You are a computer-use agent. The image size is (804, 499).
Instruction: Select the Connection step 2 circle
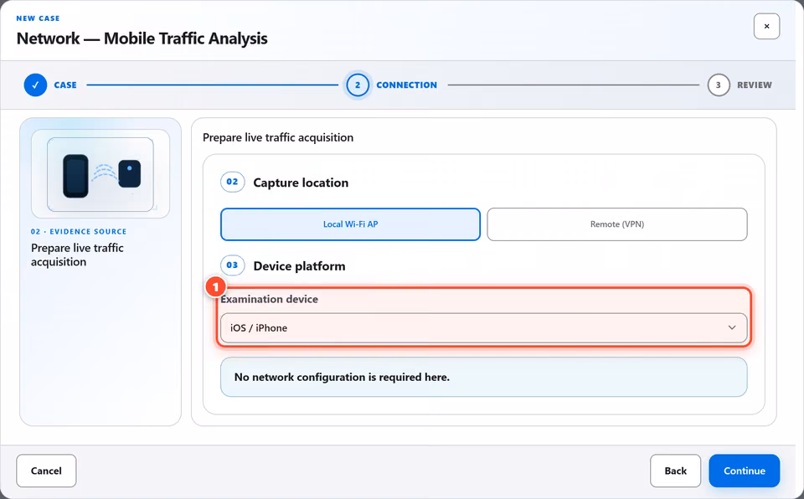tap(358, 85)
